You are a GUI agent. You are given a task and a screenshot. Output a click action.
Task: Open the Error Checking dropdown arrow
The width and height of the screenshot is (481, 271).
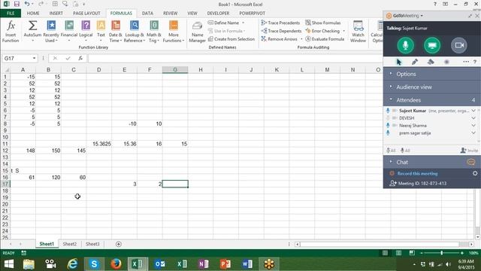343,31
